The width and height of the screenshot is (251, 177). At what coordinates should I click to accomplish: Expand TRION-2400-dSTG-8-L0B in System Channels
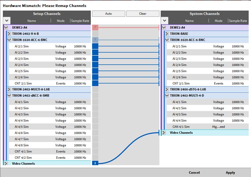pos(167,89)
